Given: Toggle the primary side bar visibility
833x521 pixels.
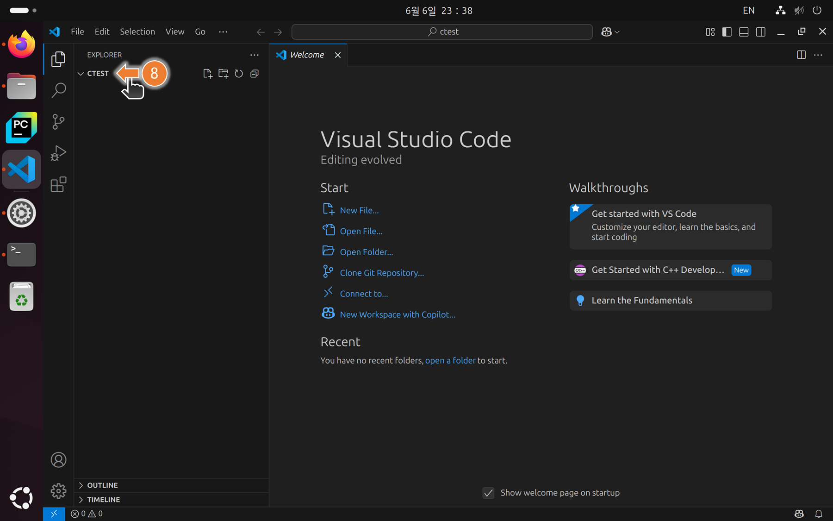Looking at the screenshot, I should (727, 32).
